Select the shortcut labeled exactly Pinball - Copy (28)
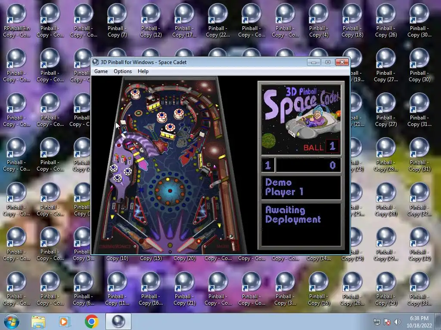Screen dimensions: 441x330 [x=386, y=200]
